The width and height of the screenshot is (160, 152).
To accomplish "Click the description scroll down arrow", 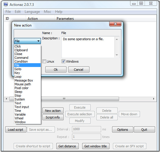I will pyautogui.click(x=117, y=55).
